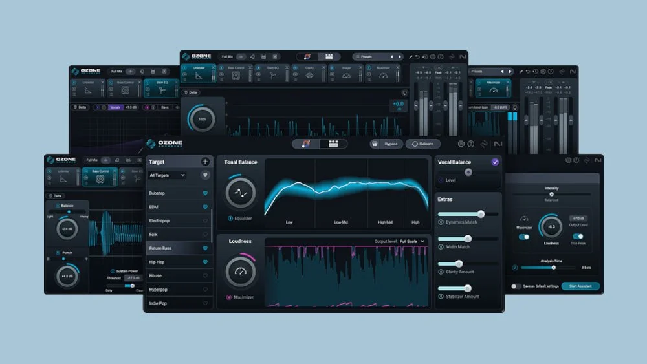The width and height of the screenshot is (647, 364).
Task: Select Bass Control module in top window
Action: pos(236,73)
